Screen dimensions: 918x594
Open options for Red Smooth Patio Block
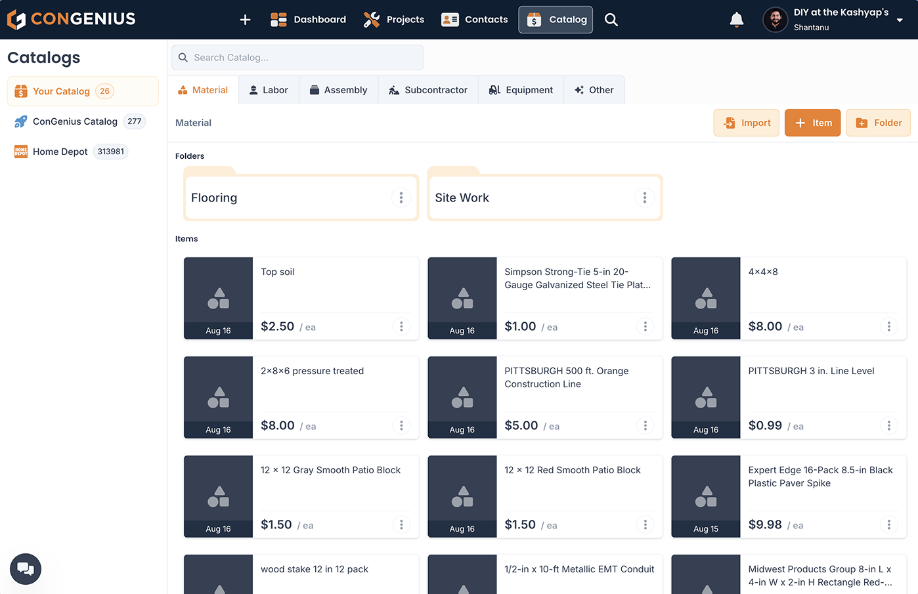coord(645,524)
